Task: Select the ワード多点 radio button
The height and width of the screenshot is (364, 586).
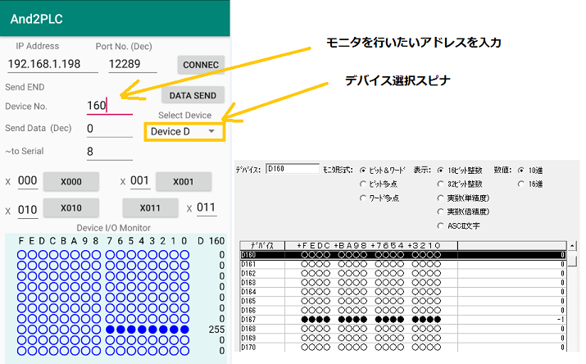Action: (x=363, y=198)
